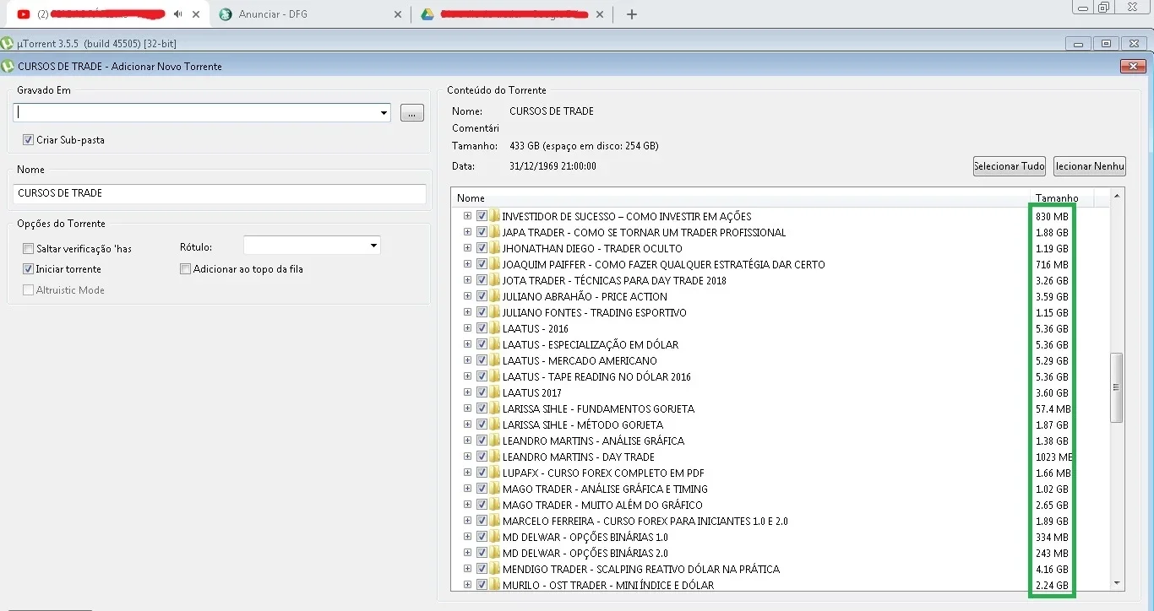
Task: Open the Rótulo dropdown list
Action: (x=373, y=246)
